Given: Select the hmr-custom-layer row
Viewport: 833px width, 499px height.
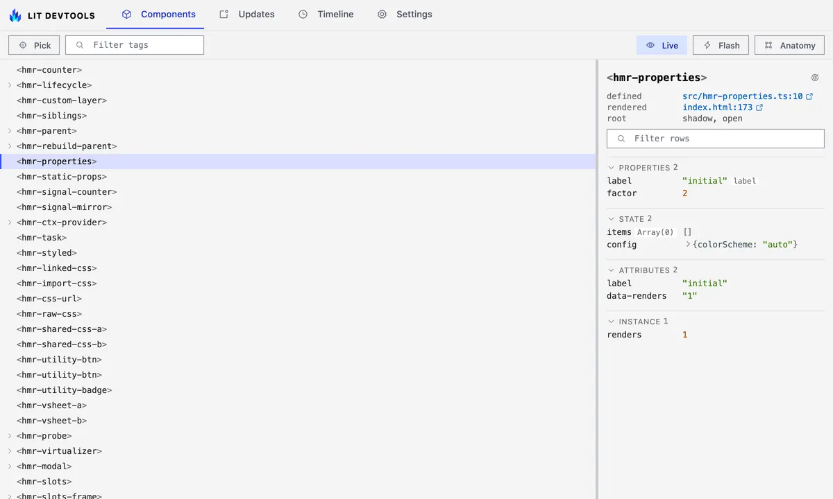Looking at the screenshot, I should (298, 100).
